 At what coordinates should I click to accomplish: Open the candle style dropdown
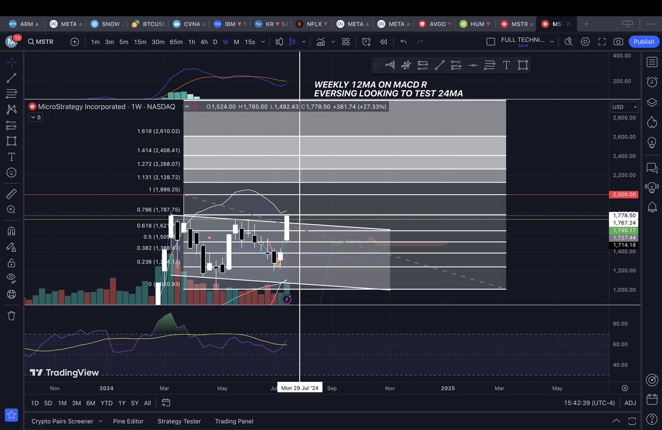pos(303,41)
